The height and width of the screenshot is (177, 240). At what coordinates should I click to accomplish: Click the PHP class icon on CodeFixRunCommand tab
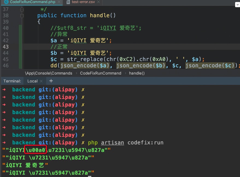[6, 2]
